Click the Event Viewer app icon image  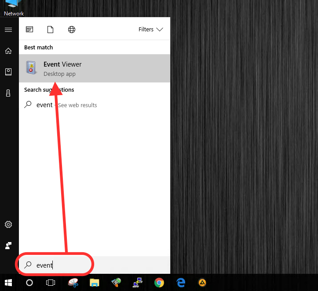31,68
